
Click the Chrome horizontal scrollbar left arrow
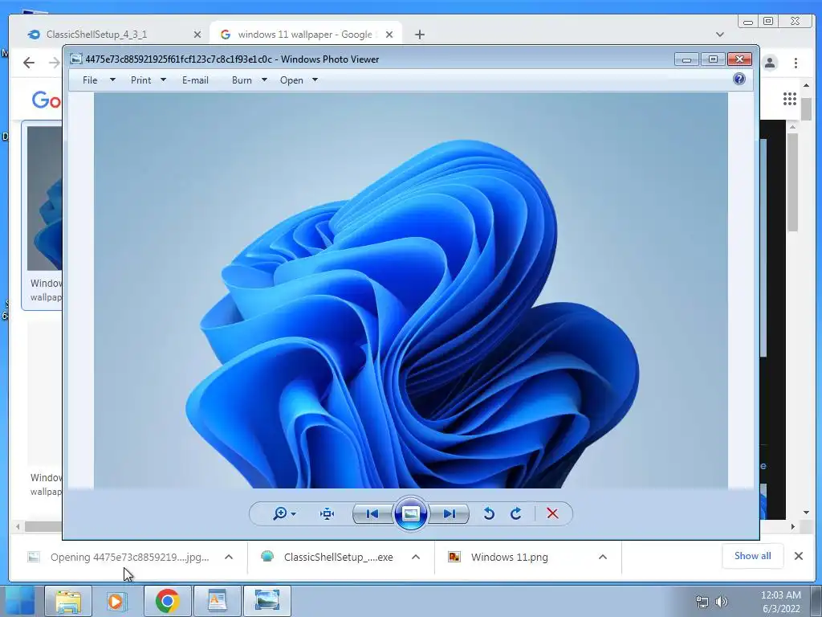tap(18, 526)
